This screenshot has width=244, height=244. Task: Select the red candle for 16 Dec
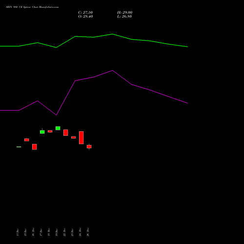coord(35,147)
